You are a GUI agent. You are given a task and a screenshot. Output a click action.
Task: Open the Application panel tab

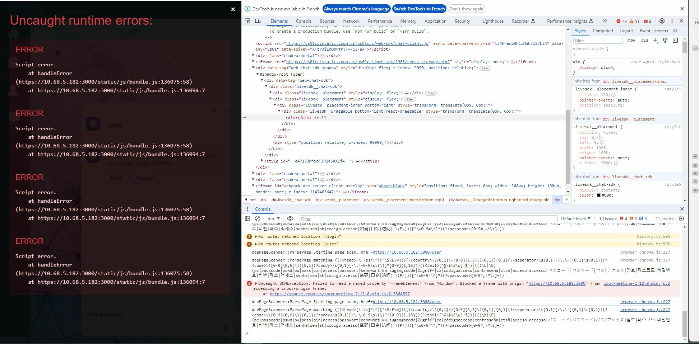[435, 21]
